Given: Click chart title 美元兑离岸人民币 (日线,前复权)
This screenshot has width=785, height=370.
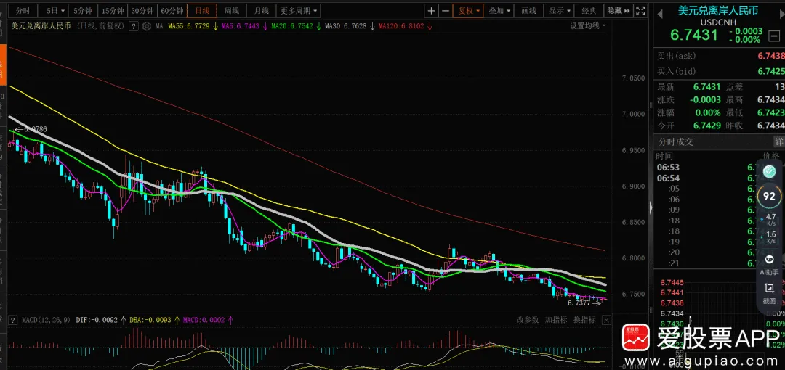Looking at the screenshot, I should 66,27.
